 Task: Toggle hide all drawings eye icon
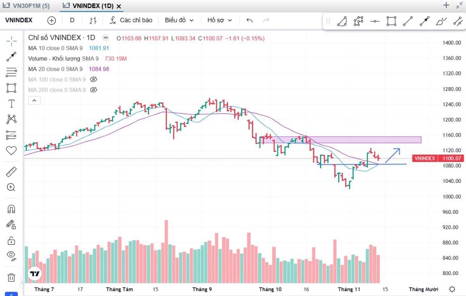point(11,255)
